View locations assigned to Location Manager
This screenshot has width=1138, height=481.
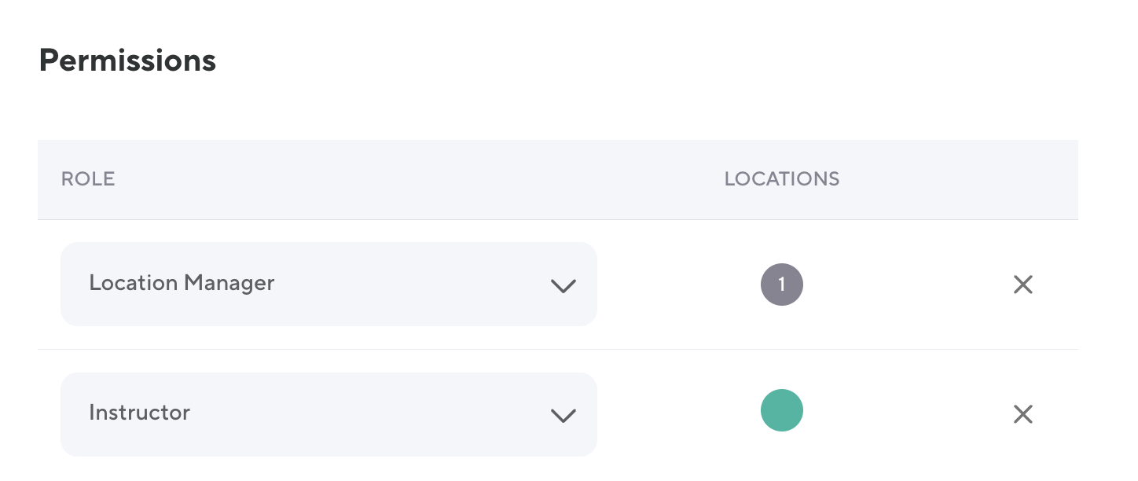click(x=782, y=285)
